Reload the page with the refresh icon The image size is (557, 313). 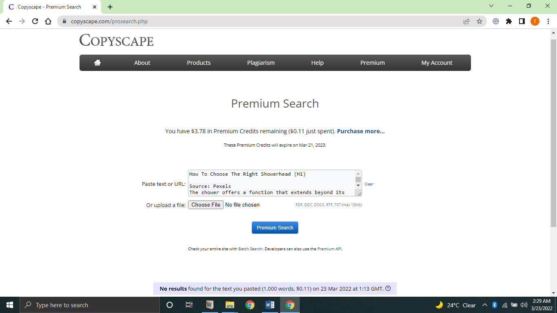point(35,21)
